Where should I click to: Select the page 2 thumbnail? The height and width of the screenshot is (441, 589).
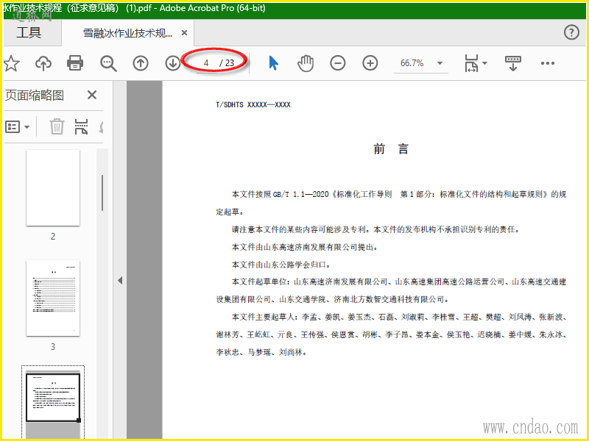53,188
